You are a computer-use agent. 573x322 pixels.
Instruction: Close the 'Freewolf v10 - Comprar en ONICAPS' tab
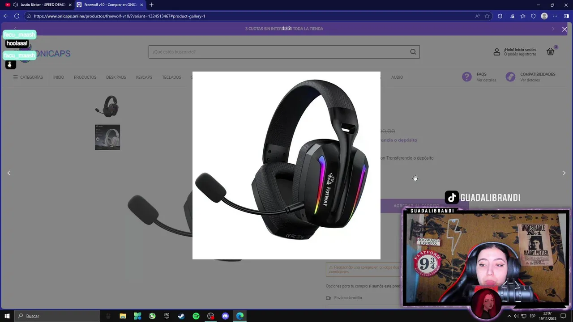(142, 5)
